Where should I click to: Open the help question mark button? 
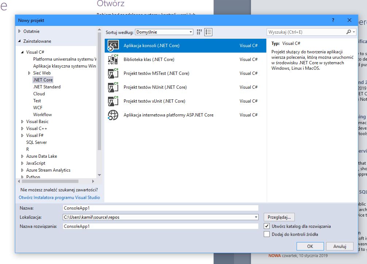tap(333, 20)
